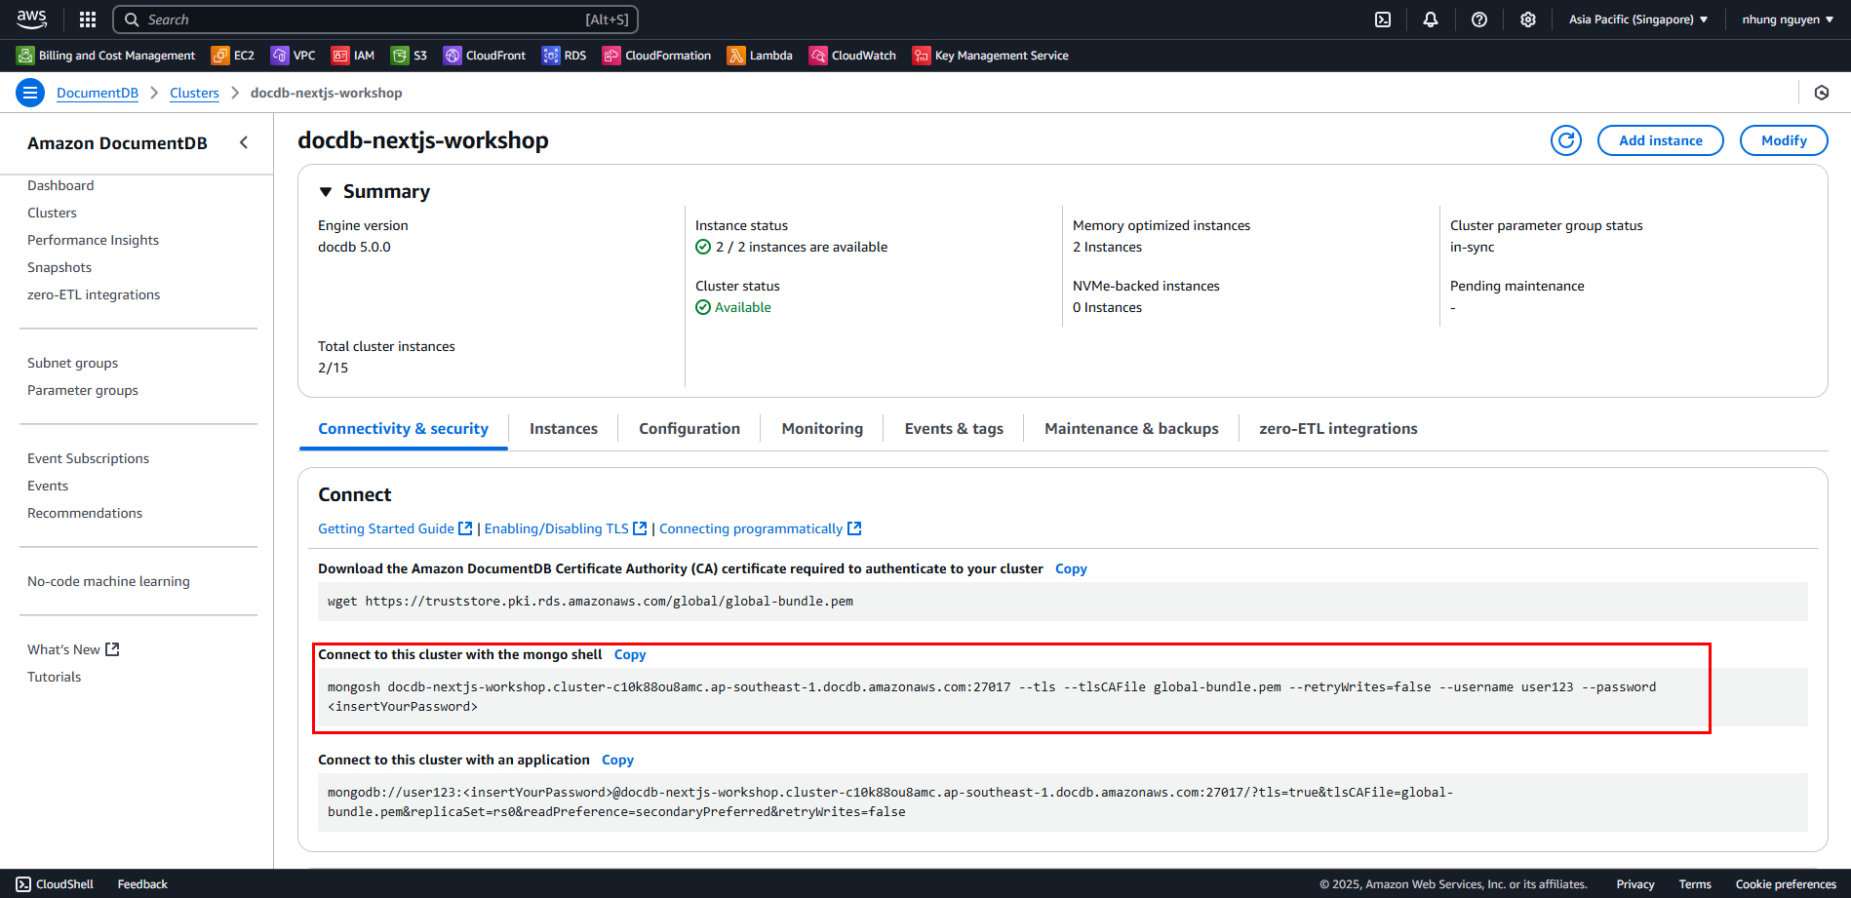
Task: Toggle the hamburger navigation menu
Action: [30, 93]
